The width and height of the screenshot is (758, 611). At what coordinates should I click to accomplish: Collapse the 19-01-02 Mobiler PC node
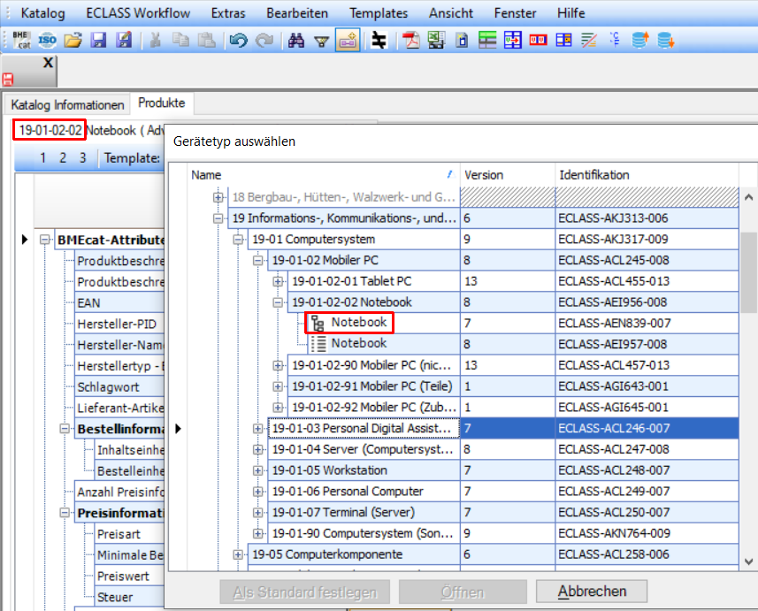(x=258, y=260)
